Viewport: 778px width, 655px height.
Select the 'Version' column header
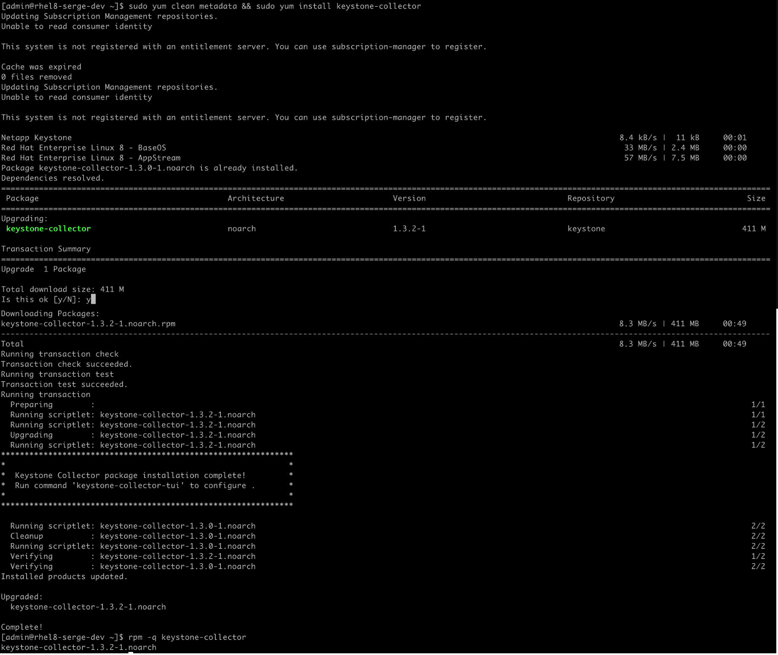[409, 199]
